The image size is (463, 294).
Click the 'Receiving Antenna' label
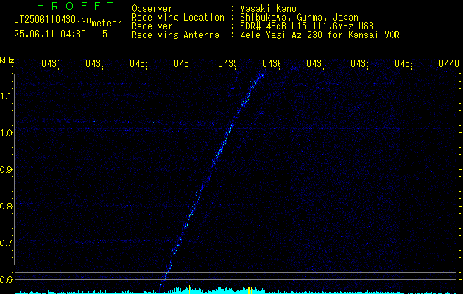pos(176,35)
